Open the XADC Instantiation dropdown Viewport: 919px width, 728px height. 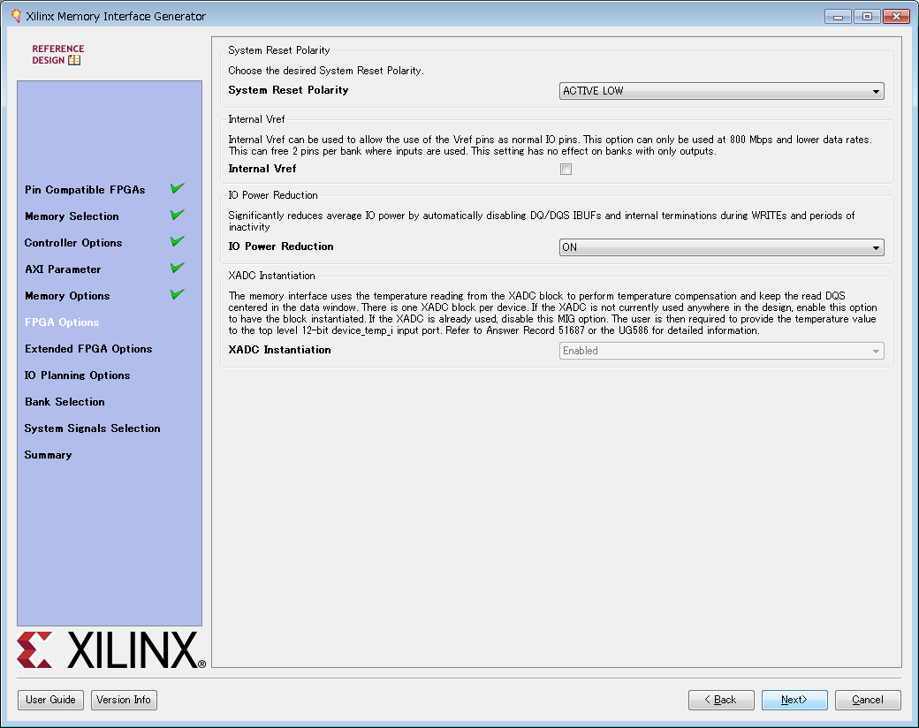click(x=722, y=351)
